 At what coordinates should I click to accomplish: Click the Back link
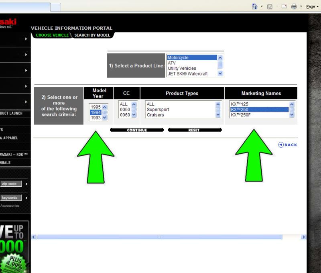(288, 145)
